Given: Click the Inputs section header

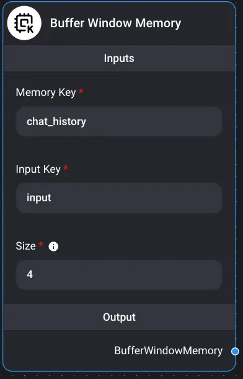Looking at the screenshot, I should tap(119, 58).
